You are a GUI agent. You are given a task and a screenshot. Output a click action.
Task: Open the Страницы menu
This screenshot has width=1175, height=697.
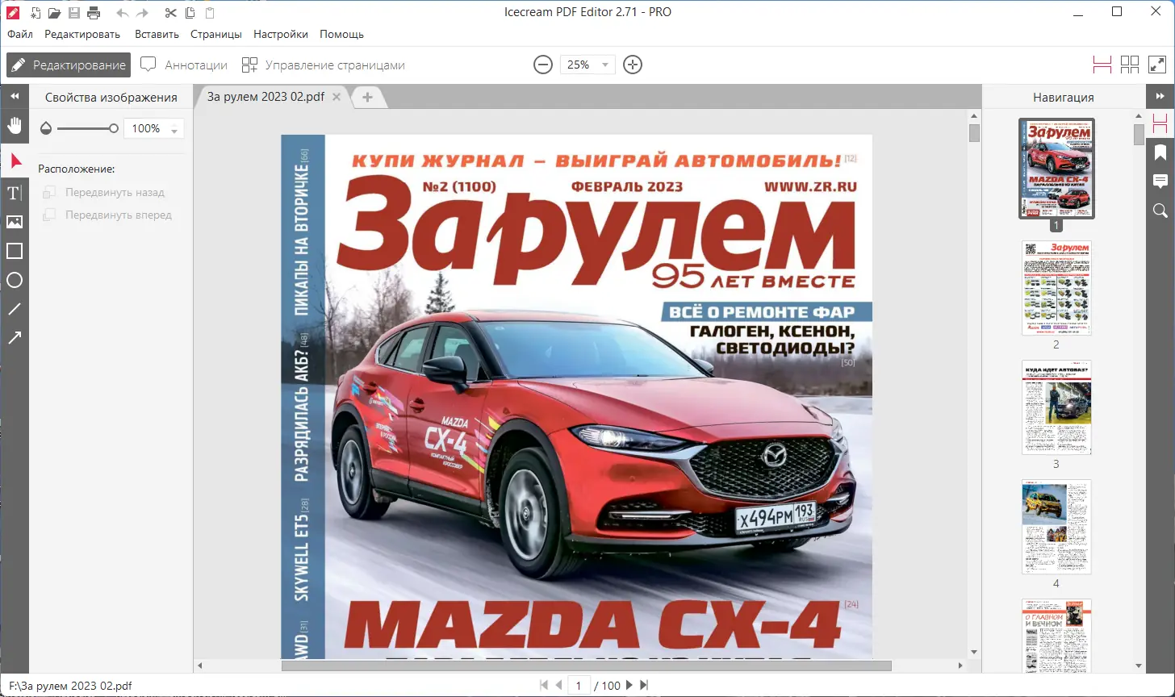pyautogui.click(x=216, y=35)
